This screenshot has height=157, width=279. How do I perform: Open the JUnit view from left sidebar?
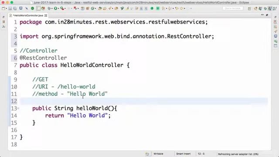pyautogui.click(x=3, y=27)
